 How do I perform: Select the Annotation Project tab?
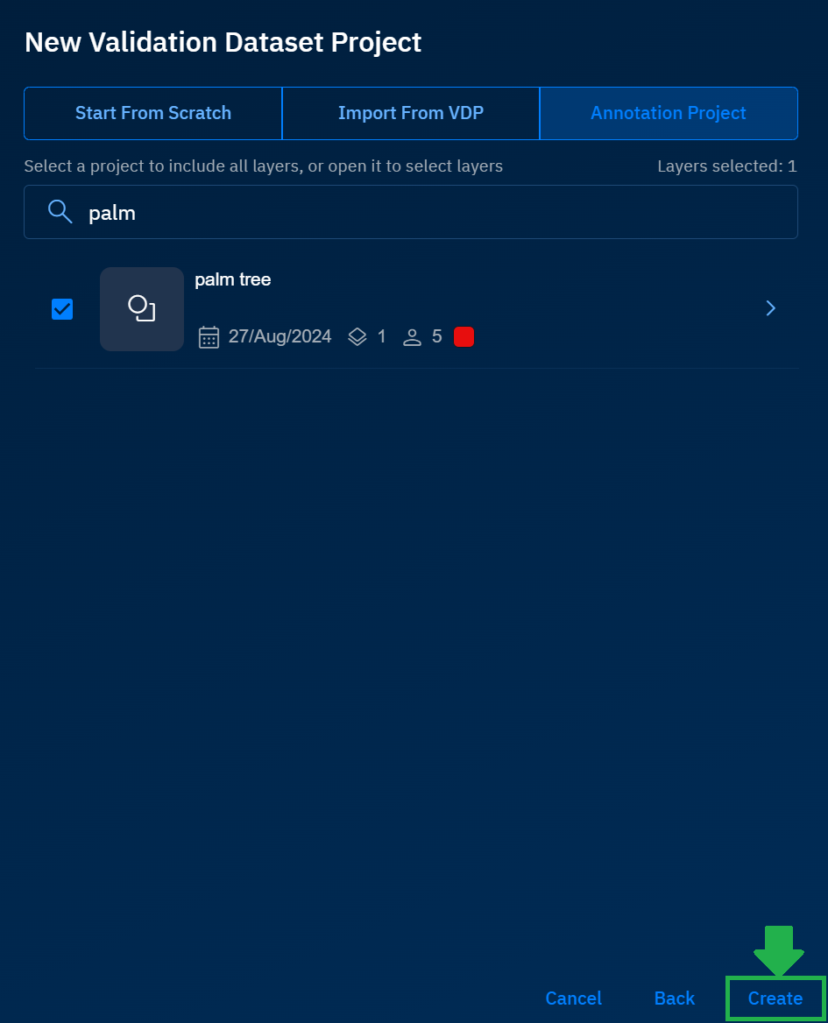[669, 113]
